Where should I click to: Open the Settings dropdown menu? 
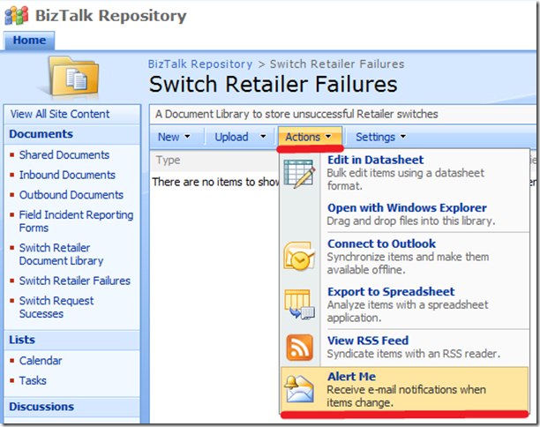coord(380,137)
